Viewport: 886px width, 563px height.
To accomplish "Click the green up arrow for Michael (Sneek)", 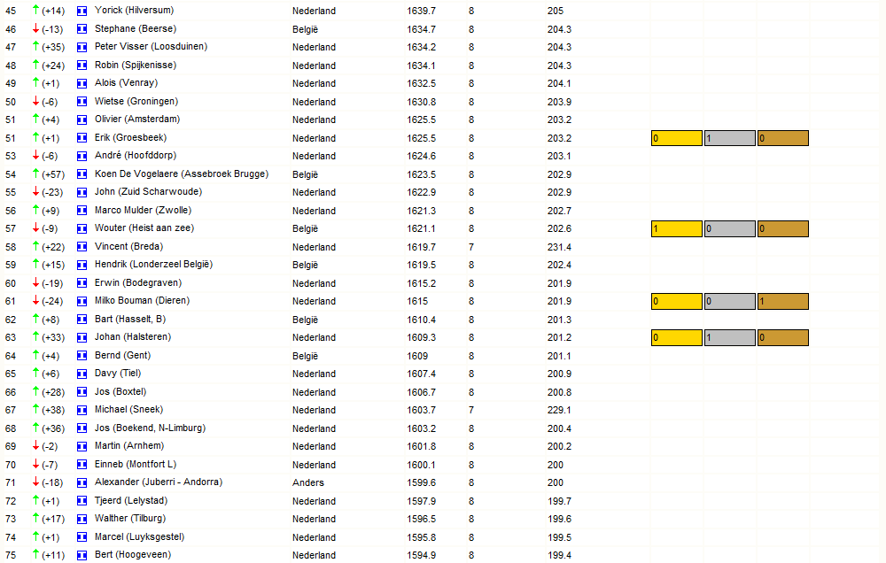I will pos(35,409).
